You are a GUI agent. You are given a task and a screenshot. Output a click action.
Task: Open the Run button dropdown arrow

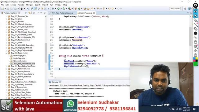click(x=61, y=9)
